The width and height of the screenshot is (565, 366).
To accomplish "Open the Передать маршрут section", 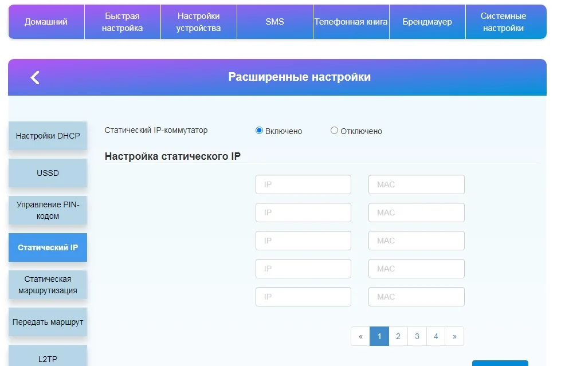I will [x=47, y=322].
